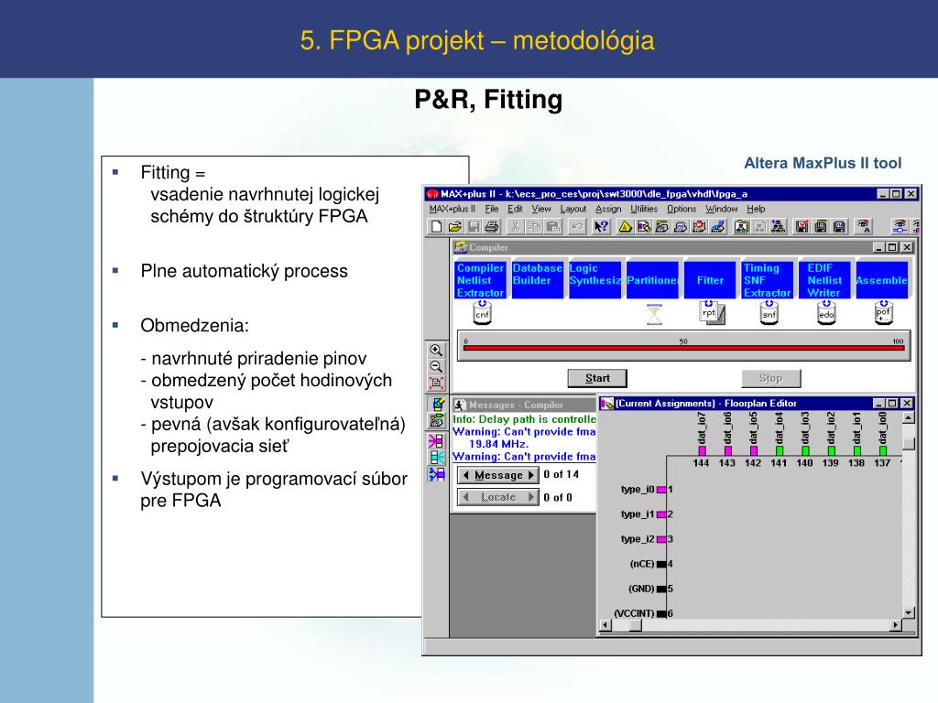Click the Fitter compiler module box

(x=710, y=280)
